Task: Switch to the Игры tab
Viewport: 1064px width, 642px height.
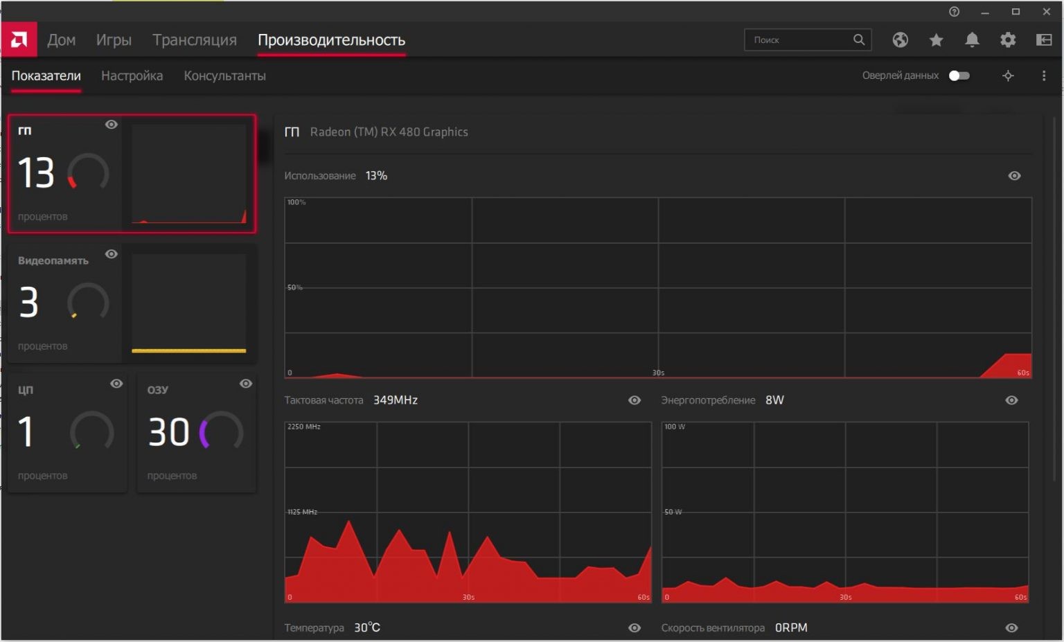Action: click(x=114, y=40)
